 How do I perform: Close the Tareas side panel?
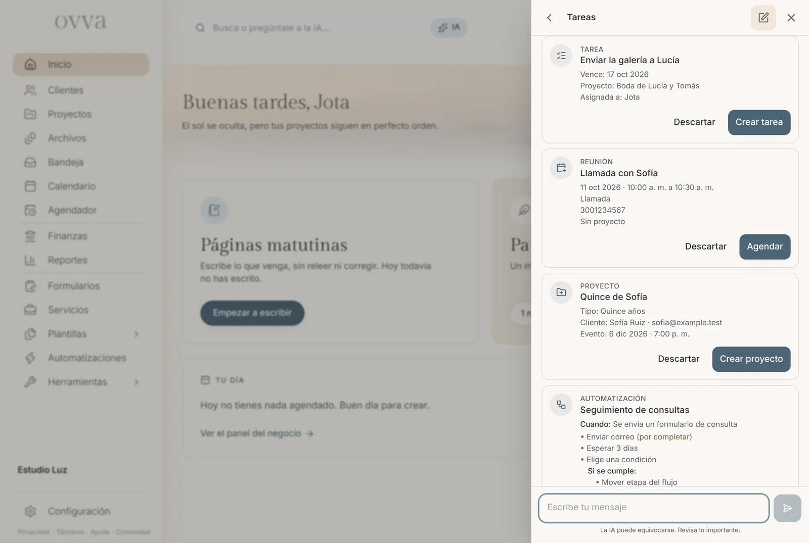point(791,18)
